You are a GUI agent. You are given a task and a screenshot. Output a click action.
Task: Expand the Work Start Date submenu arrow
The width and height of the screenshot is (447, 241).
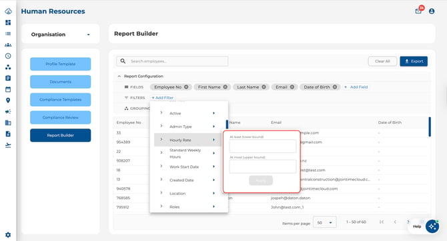[x=213, y=166]
